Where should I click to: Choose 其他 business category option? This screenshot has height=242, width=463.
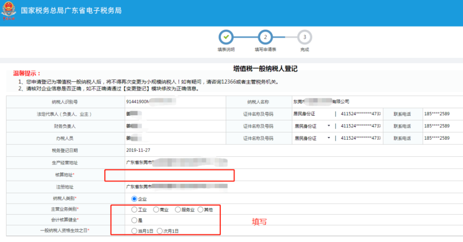pyautogui.click(x=200, y=210)
